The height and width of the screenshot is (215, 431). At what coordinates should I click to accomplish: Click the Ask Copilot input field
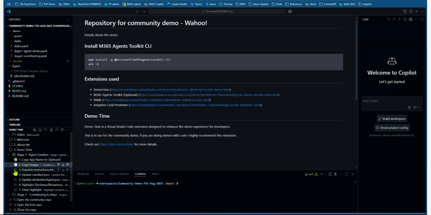[x=392, y=104]
